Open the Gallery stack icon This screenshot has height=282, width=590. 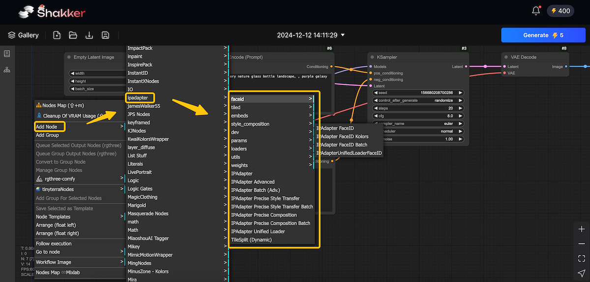pos(12,35)
